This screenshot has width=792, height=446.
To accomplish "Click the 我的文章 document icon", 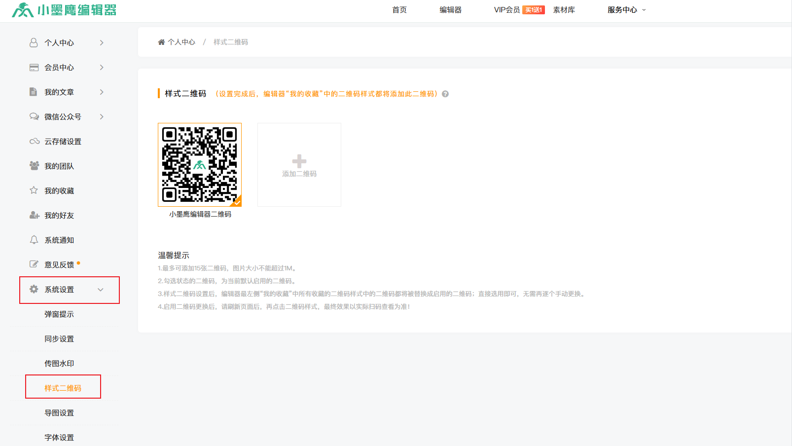I will click(x=34, y=92).
